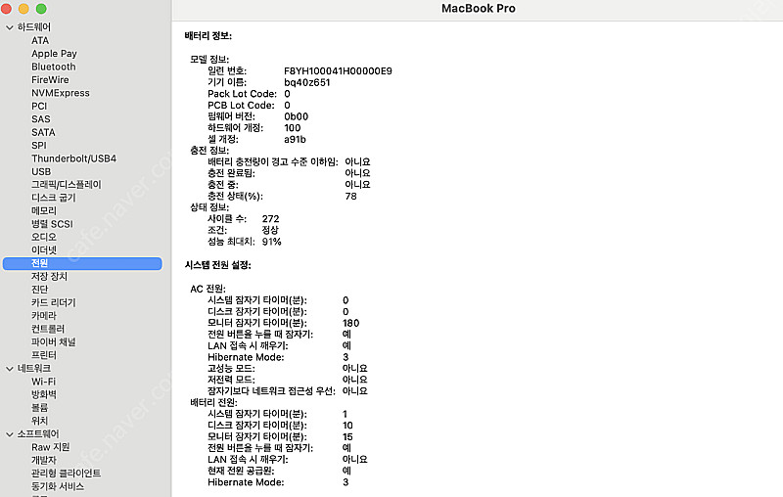Image resolution: width=783 pixels, height=497 pixels.
Task: Open 저장 장치 information
Action: (49, 277)
